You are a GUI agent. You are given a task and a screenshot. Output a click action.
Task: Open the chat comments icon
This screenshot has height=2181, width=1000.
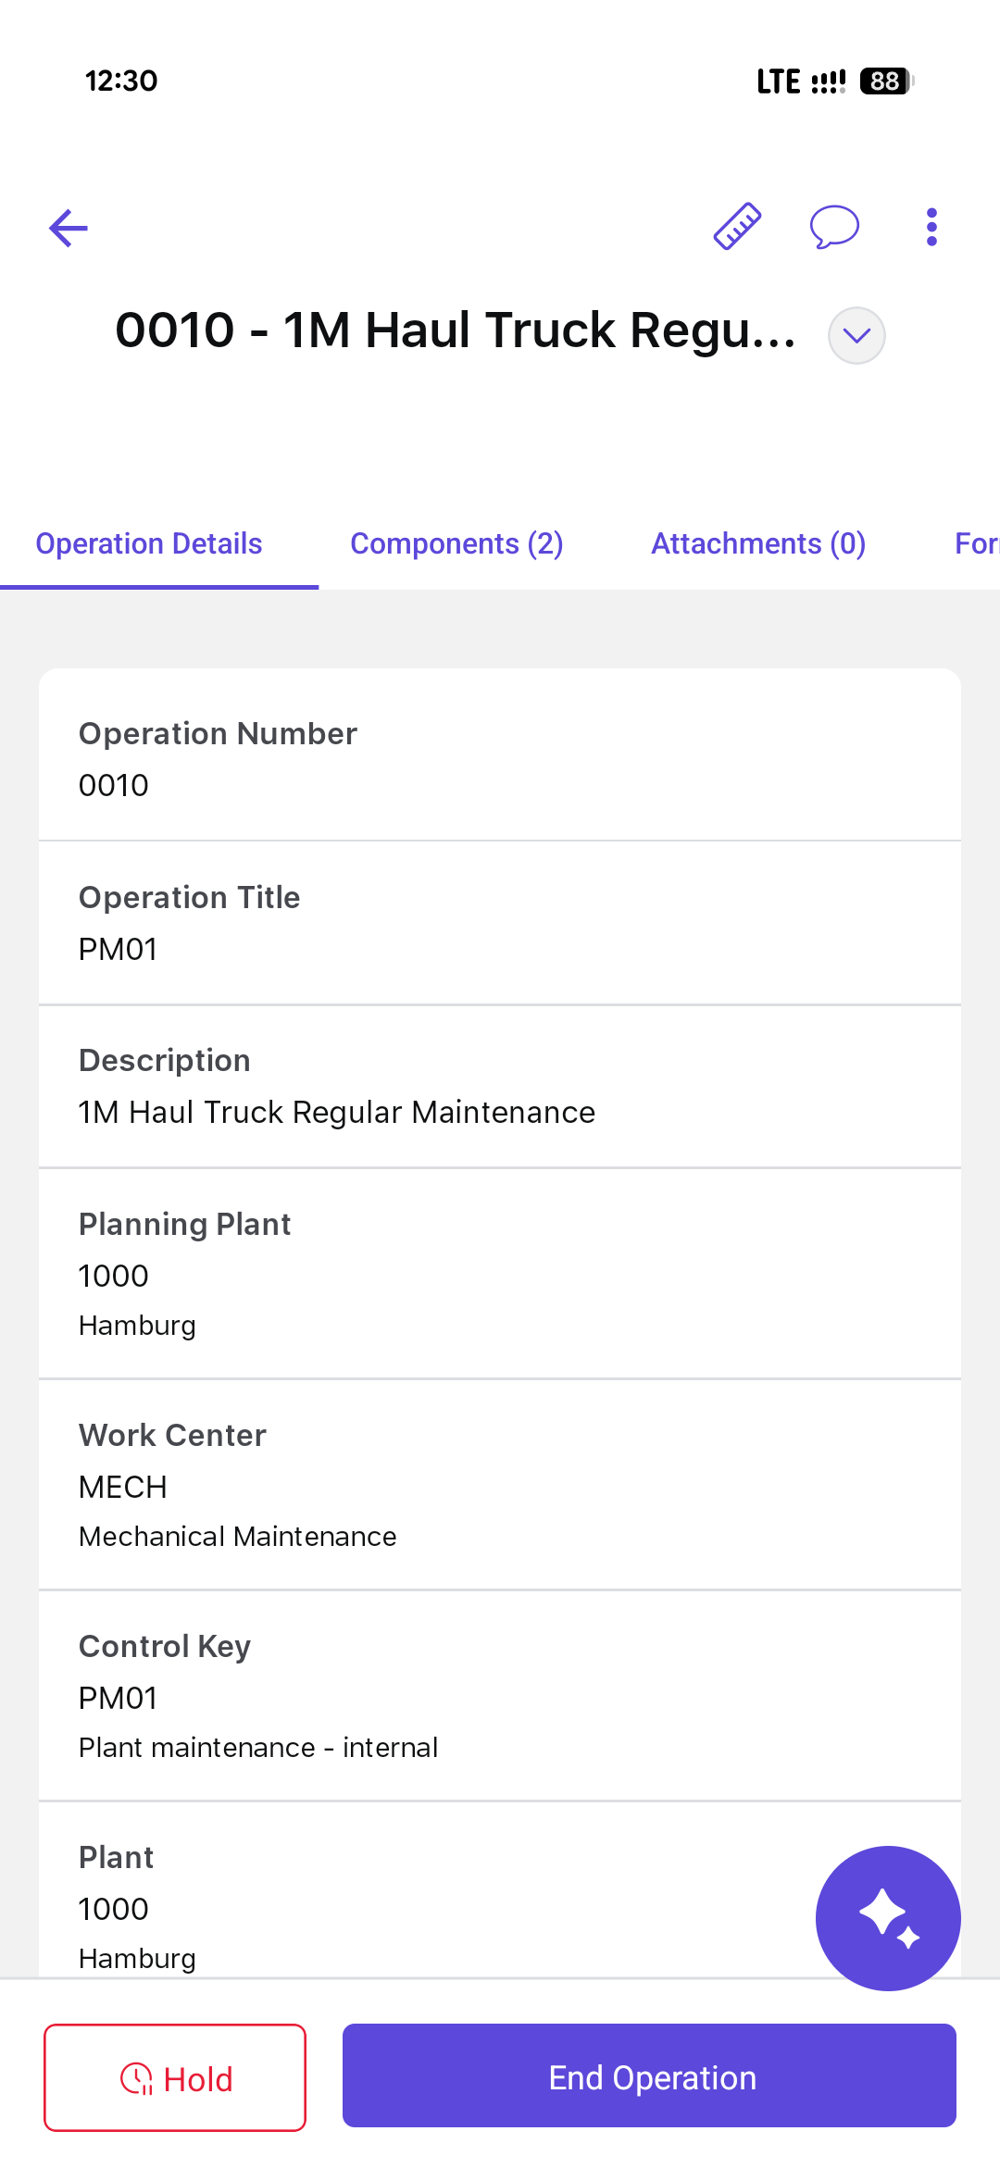point(834,227)
